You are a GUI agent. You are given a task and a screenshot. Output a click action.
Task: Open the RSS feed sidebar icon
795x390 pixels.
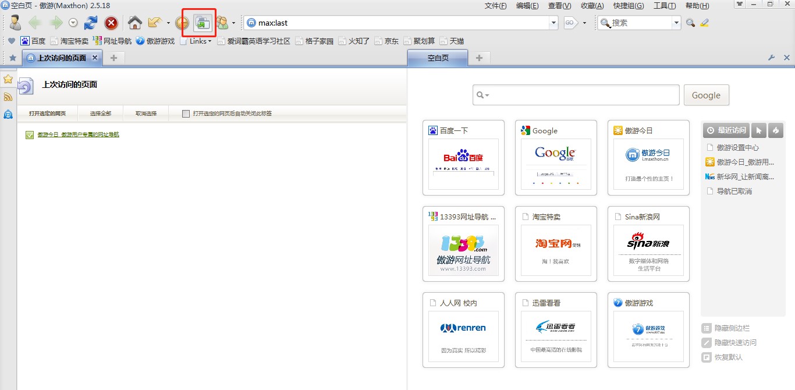8,97
